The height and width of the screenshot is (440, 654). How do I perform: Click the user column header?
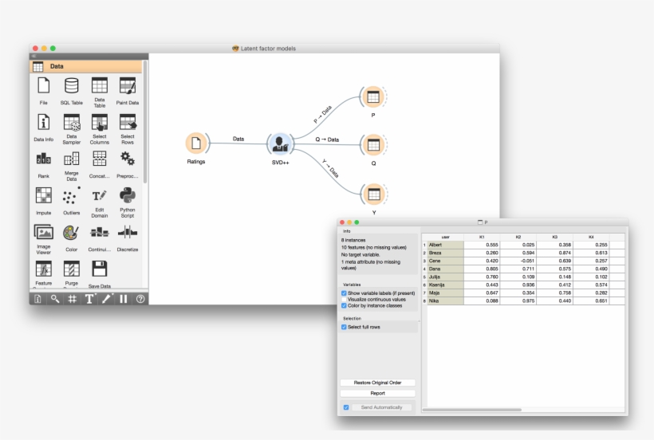point(445,237)
